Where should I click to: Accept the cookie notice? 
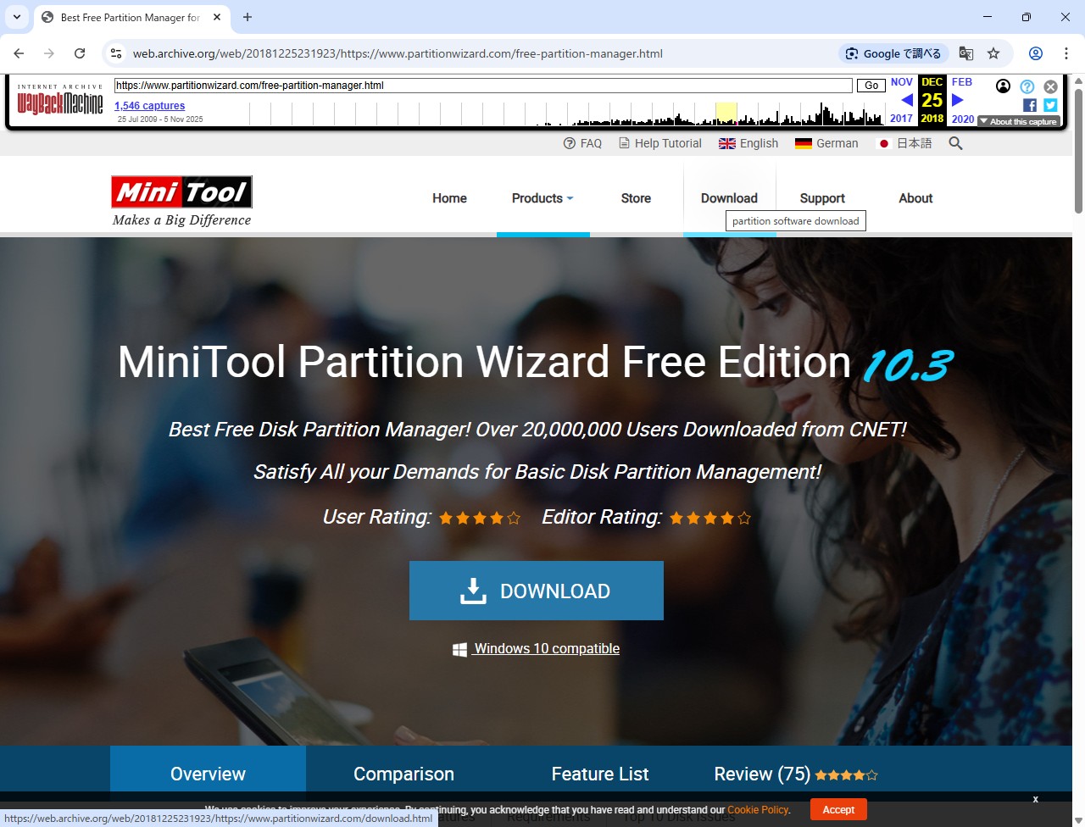coord(838,809)
